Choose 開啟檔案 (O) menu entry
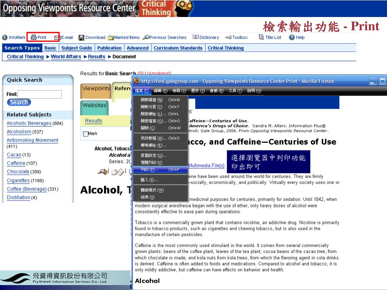The height and width of the screenshot is (290, 387). pos(160,121)
